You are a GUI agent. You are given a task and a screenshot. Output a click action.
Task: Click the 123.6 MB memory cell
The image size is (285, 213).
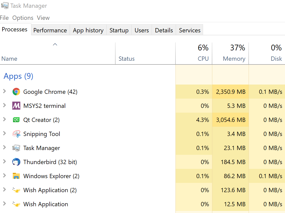click(230, 190)
